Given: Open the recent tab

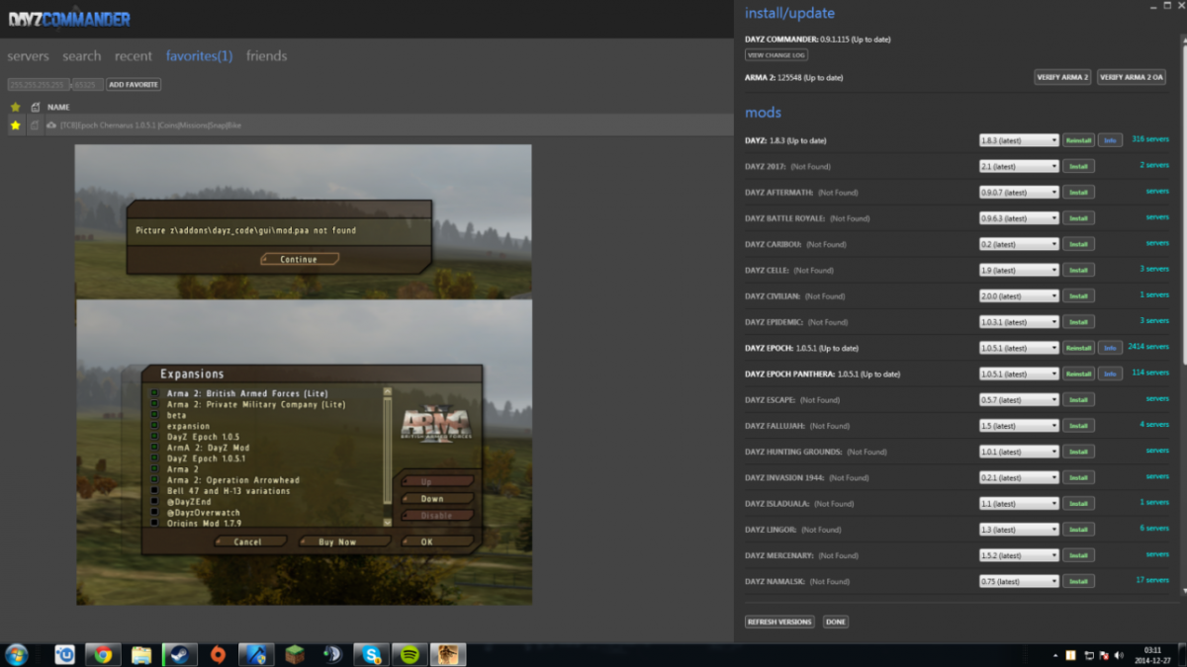Looking at the screenshot, I should tap(134, 56).
